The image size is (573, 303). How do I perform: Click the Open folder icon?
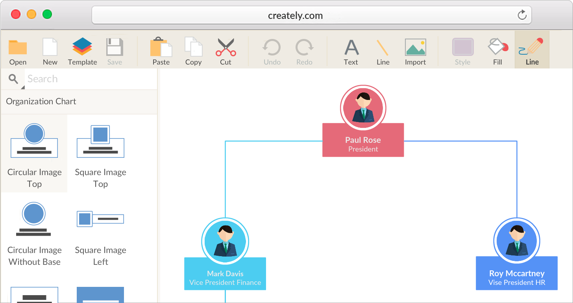pos(18,48)
